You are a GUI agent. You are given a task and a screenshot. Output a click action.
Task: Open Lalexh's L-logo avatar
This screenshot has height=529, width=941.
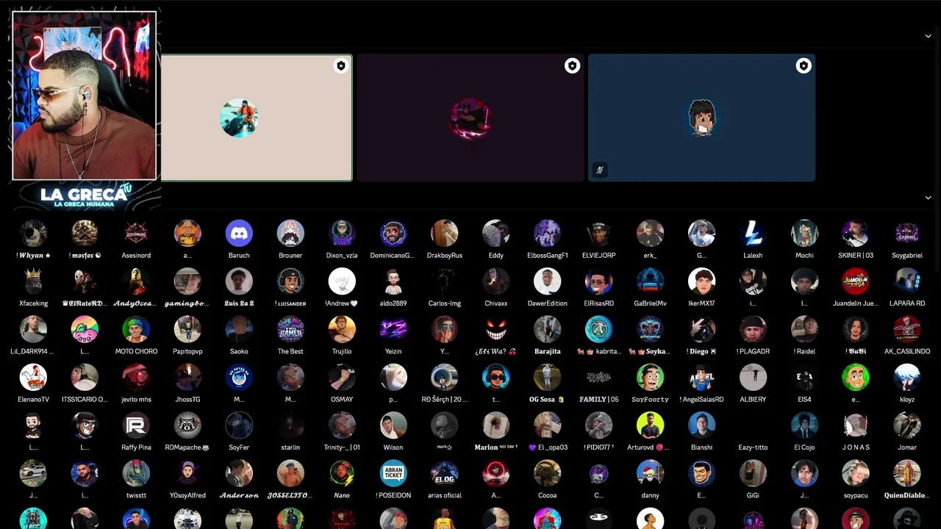click(x=753, y=234)
